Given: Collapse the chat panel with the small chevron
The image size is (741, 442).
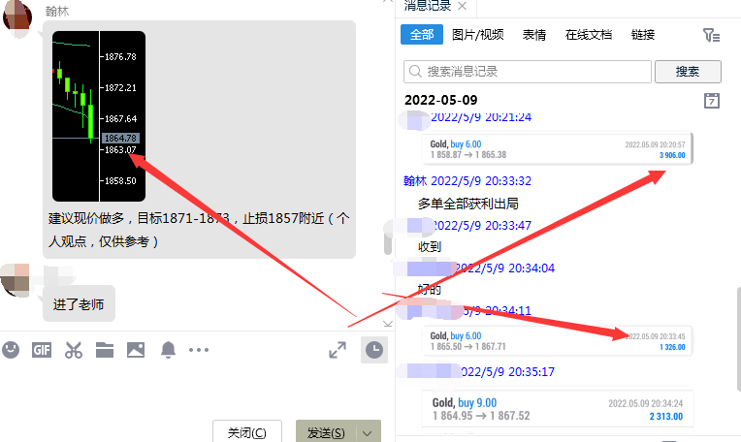Looking at the screenshot, I should click(x=388, y=324).
